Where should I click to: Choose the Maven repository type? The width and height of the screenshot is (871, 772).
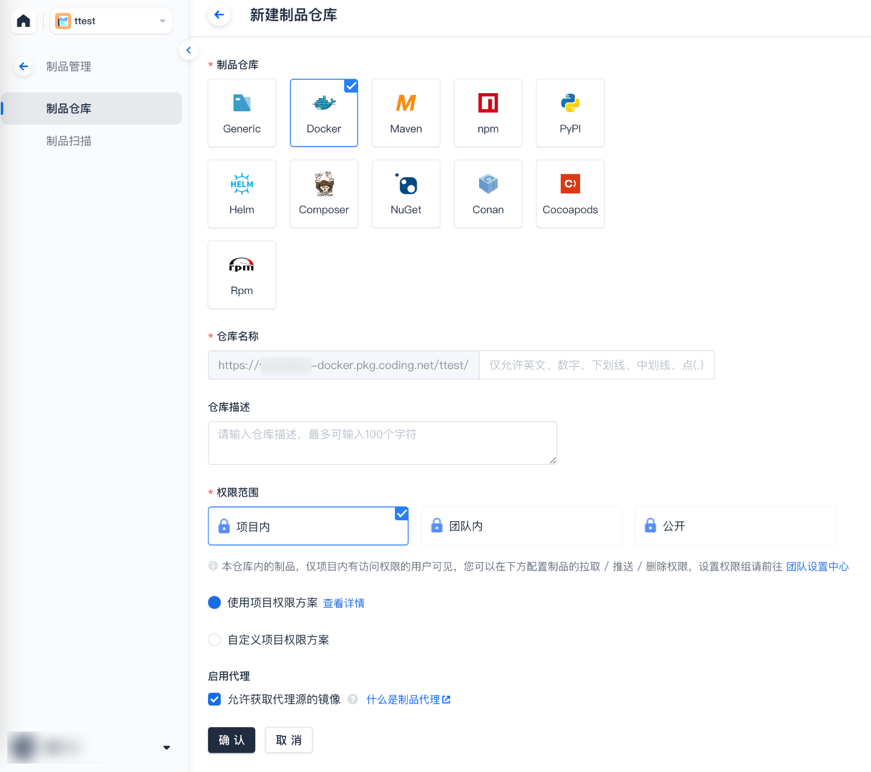(x=406, y=113)
